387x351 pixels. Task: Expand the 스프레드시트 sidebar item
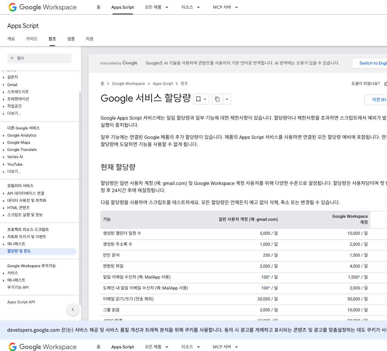[3, 92]
